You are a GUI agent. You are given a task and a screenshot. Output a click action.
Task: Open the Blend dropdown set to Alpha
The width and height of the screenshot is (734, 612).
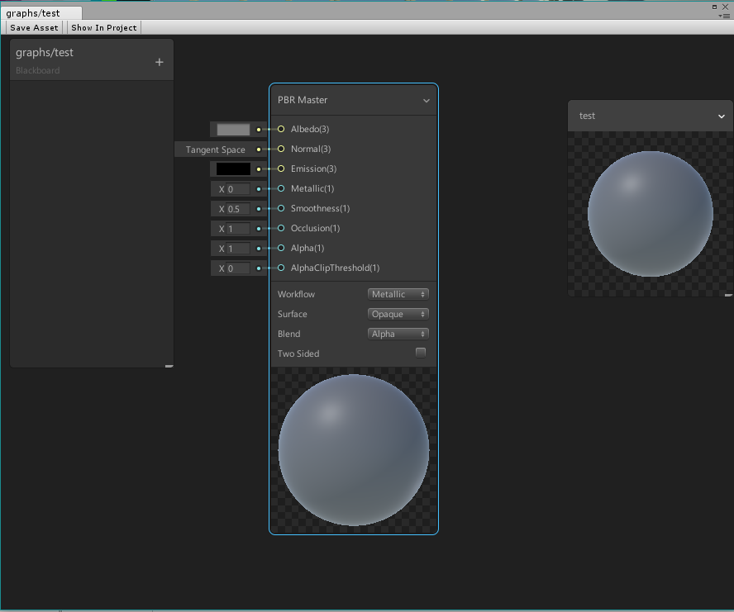pyautogui.click(x=398, y=334)
